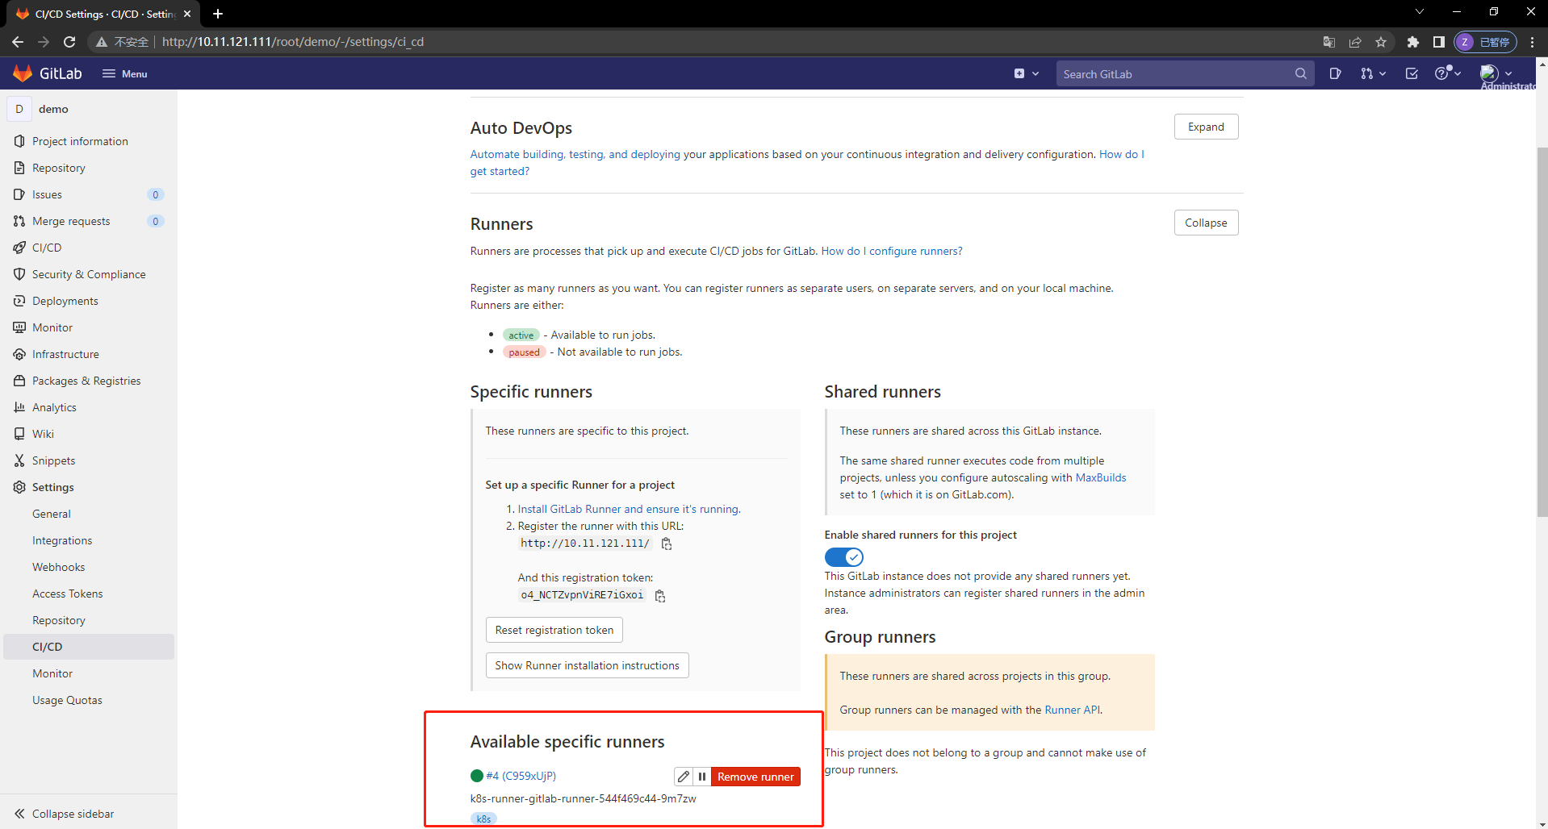Toggle Enable shared runners switch
The image size is (1548, 829).
point(844,557)
